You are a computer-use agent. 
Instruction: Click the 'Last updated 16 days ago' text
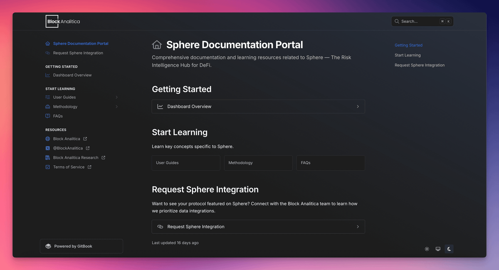pyautogui.click(x=175, y=243)
